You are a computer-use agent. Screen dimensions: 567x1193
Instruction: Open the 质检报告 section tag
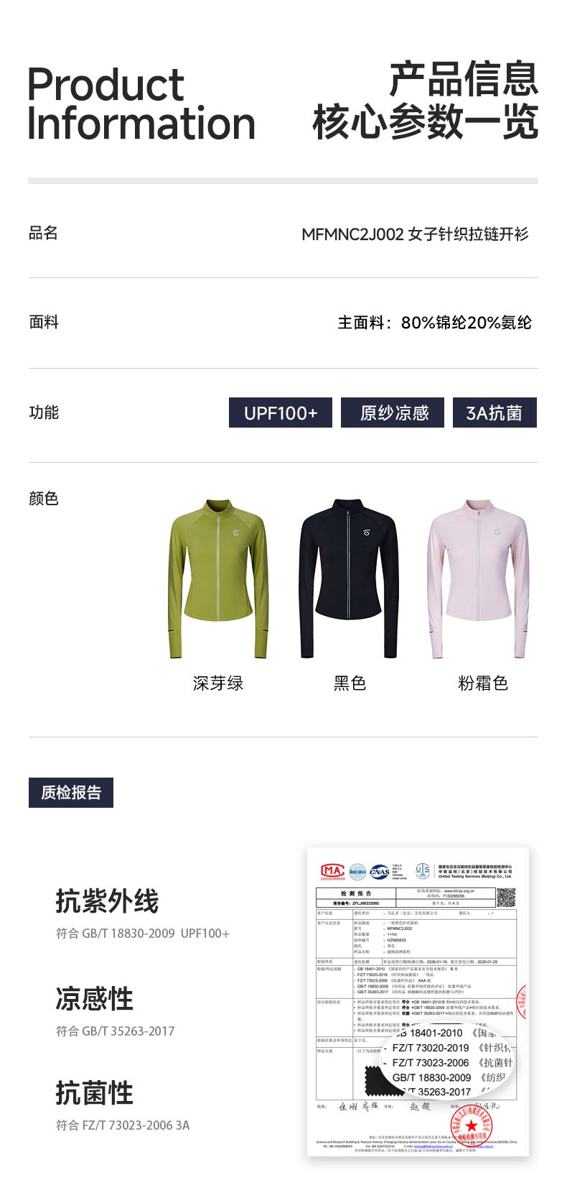71,793
